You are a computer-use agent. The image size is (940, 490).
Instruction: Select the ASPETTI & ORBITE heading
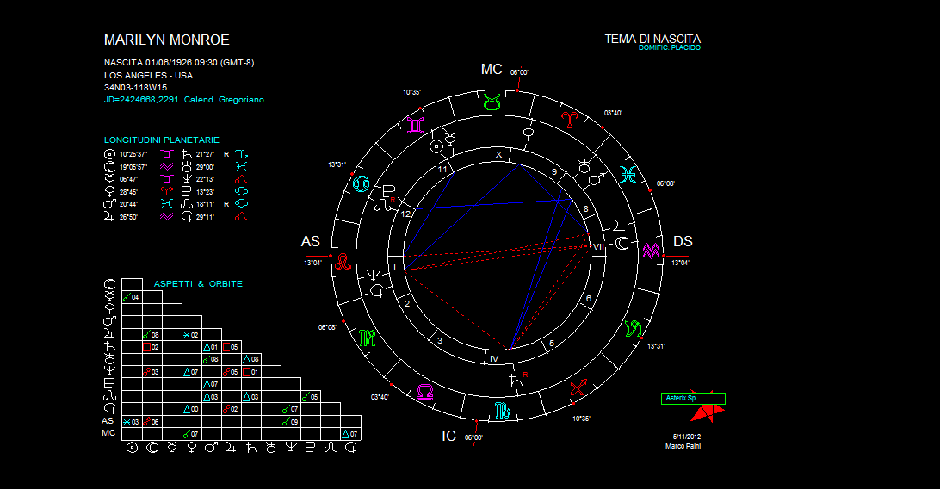(x=198, y=283)
